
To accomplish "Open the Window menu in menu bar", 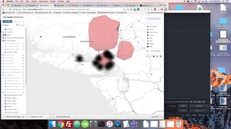I will coord(61,1).
